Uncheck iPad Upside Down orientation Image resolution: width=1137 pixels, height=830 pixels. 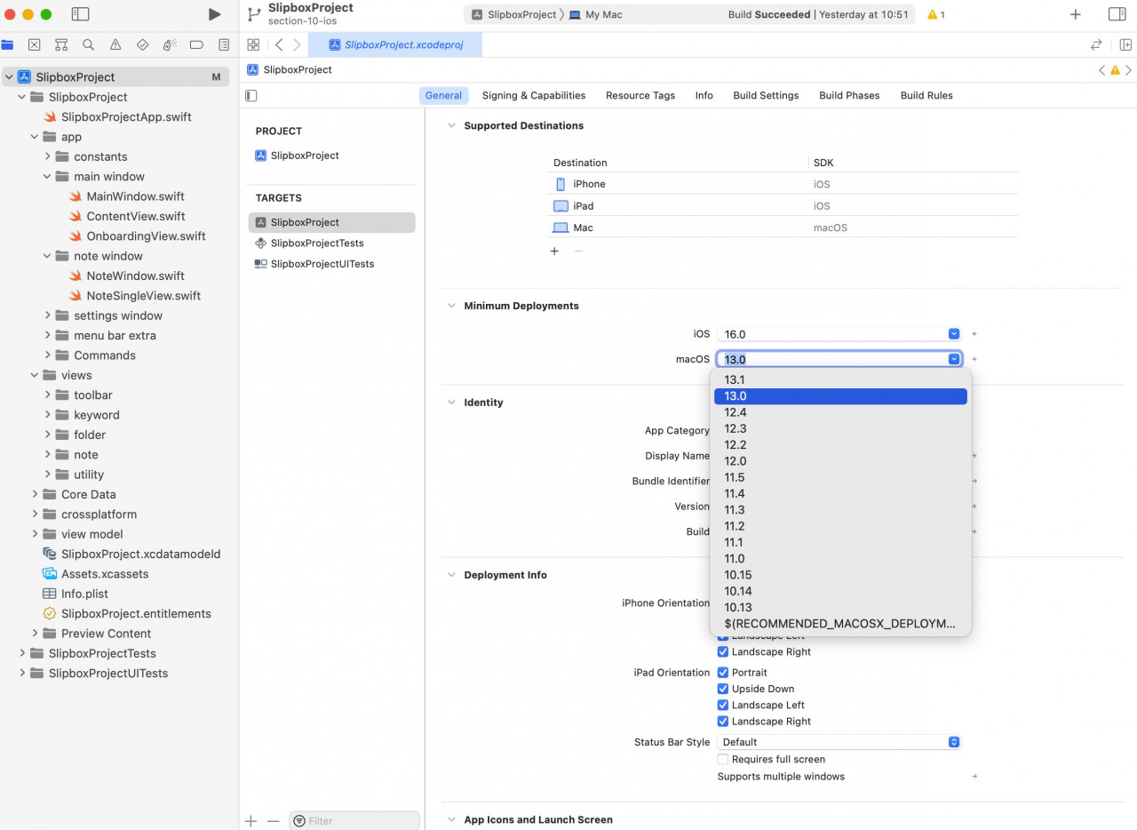point(723,689)
